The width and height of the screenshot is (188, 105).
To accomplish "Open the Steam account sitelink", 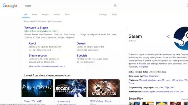I will [x=38, y=55].
